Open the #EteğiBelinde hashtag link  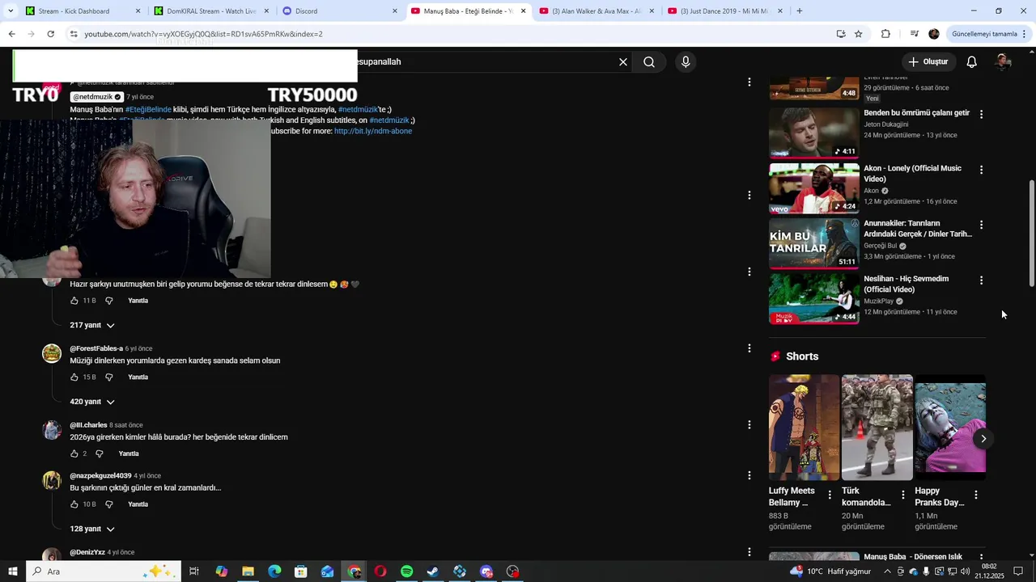(x=148, y=109)
